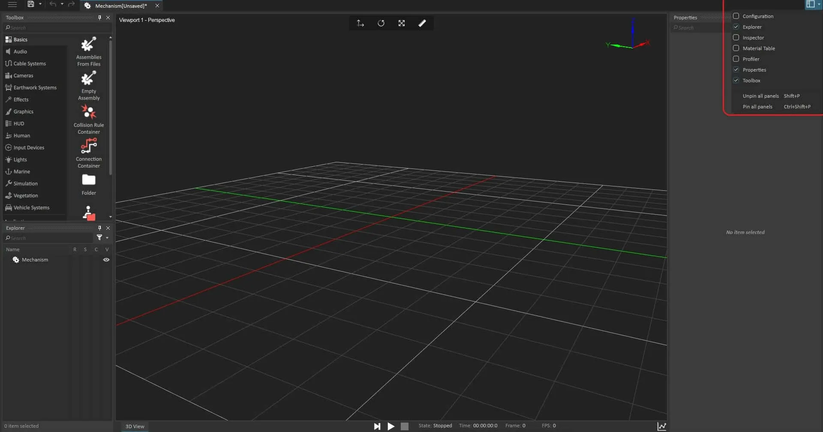Screen dimensions: 823x432
Task: Select the Translate manipulator tool
Action: (x=360, y=23)
